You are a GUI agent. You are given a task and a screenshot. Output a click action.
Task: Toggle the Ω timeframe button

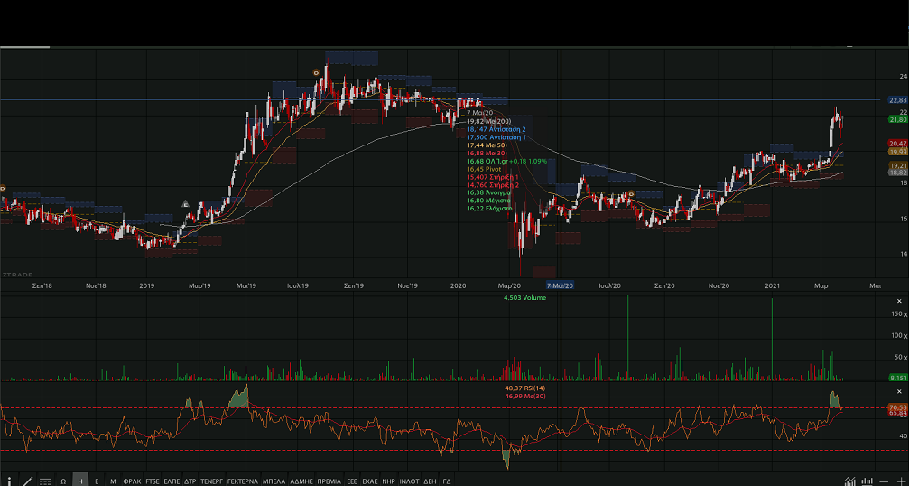pos(63,481)
